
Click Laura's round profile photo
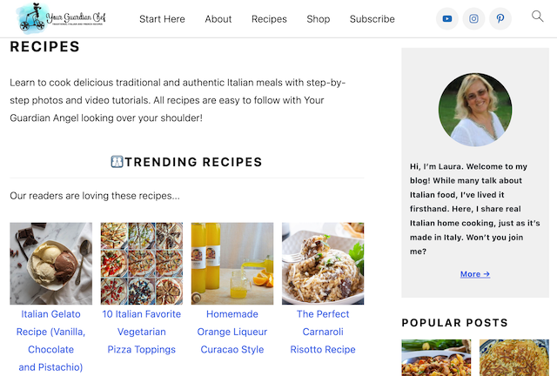coord(475,109)
